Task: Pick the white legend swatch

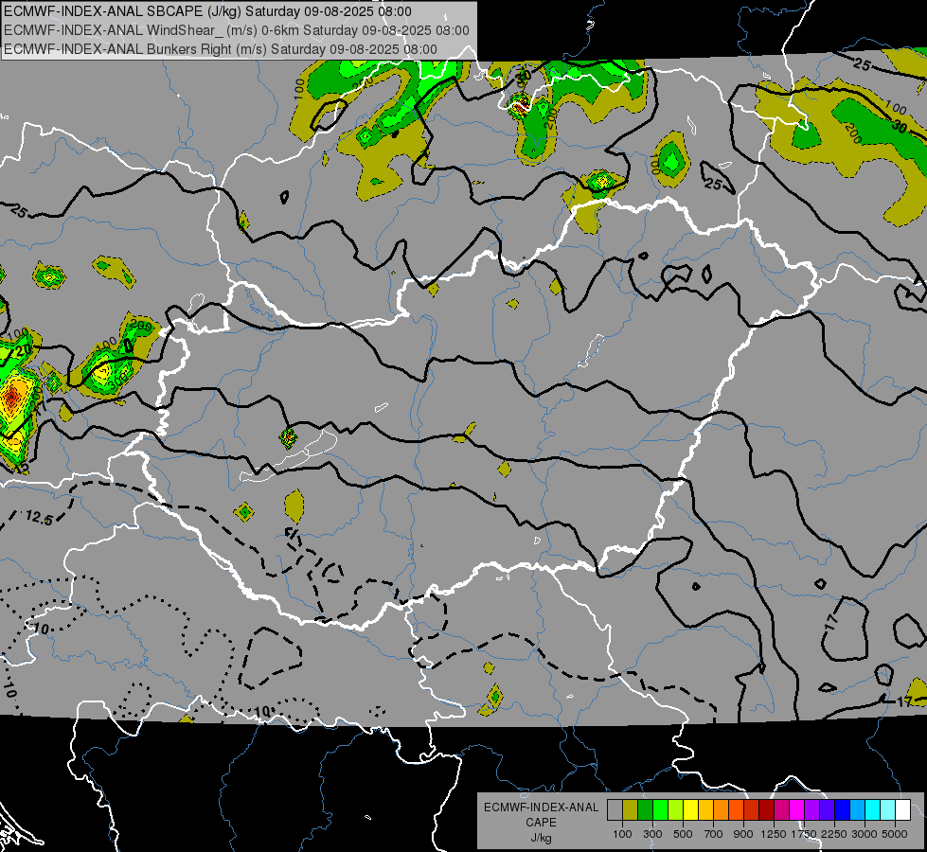Action: tap(902, 809)
